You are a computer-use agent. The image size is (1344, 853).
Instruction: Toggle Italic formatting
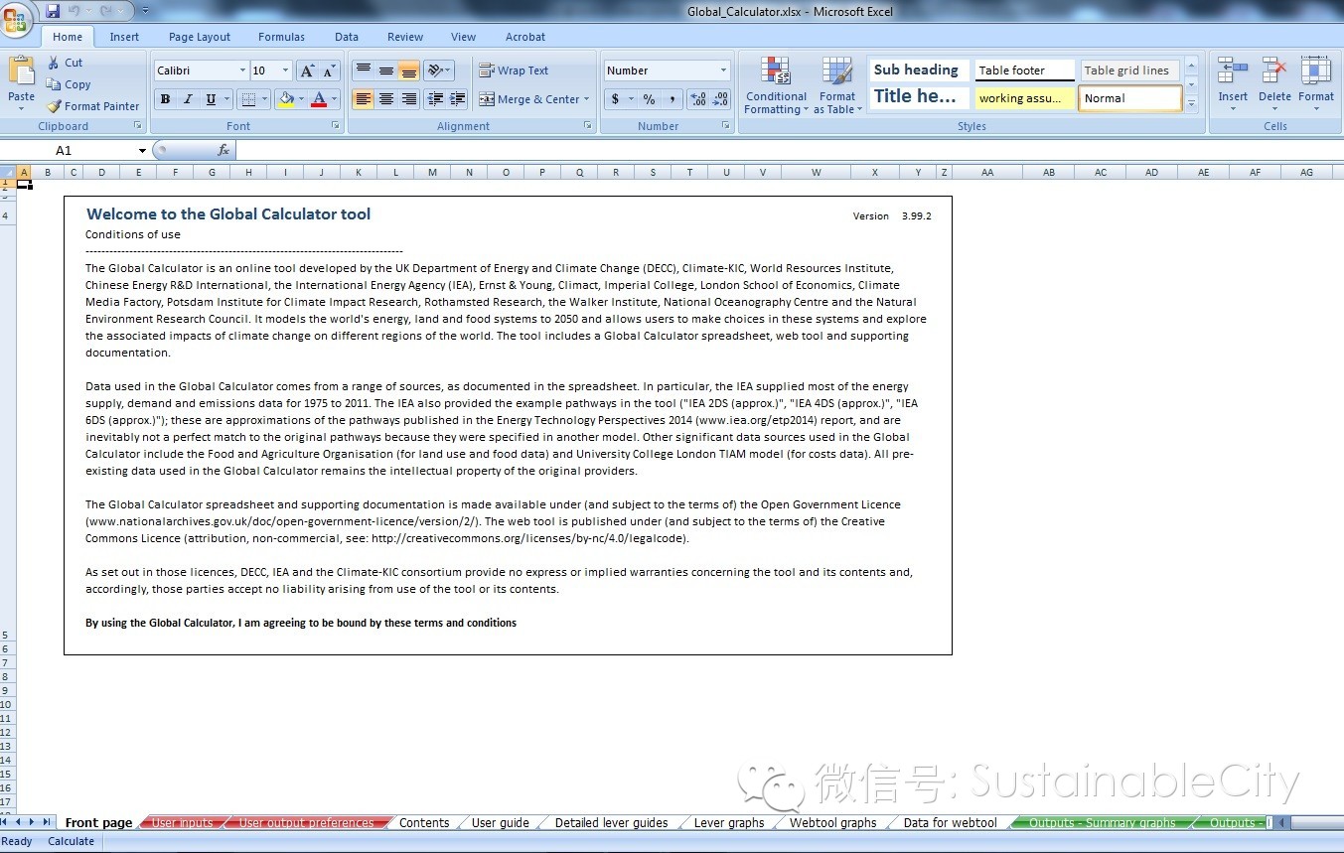coord(188,99)
